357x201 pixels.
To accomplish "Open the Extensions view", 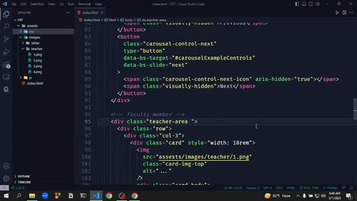I will pos(6,65).
